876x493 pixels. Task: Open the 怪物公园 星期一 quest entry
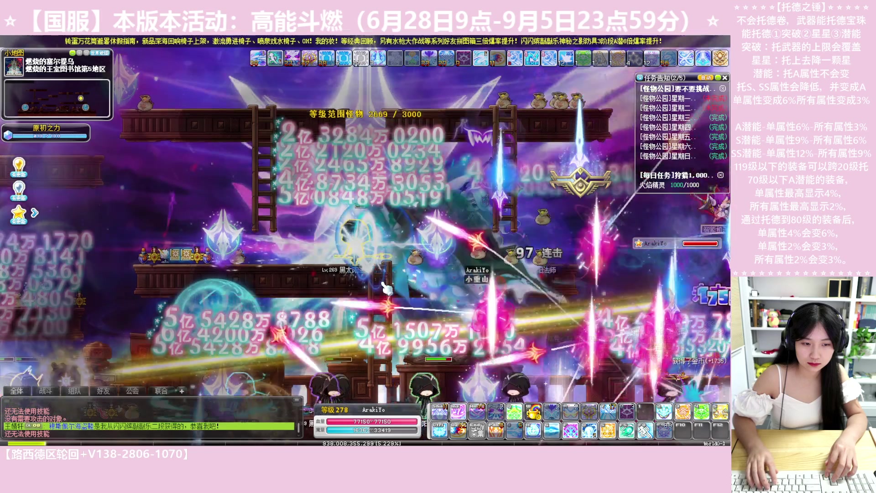(x=683, y=99)
